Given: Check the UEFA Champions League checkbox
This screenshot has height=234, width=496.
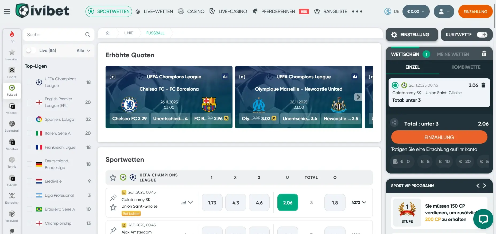Looking at the screenshot, I should [x=29, y=82].
